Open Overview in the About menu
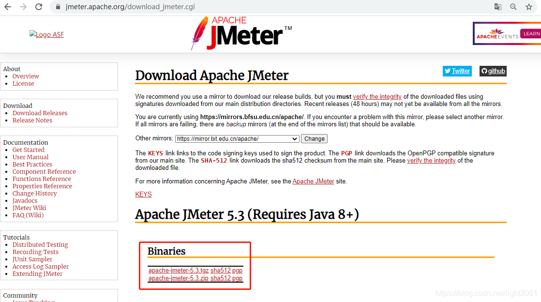The height and width of the screenshot is (302, 541). pyautogui.click(x=26, y=76)
